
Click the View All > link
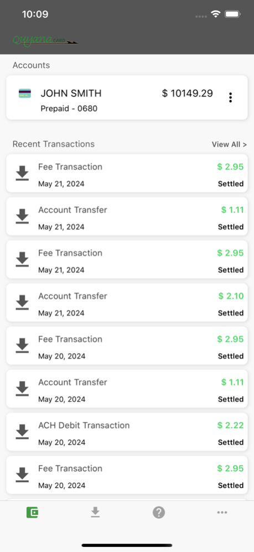tap(229, 144)
